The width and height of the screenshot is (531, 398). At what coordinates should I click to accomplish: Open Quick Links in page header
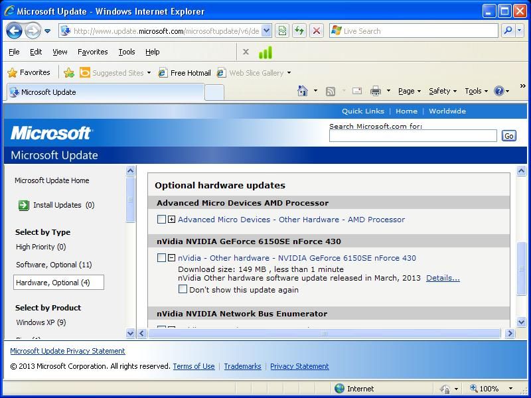coord(362,111)
